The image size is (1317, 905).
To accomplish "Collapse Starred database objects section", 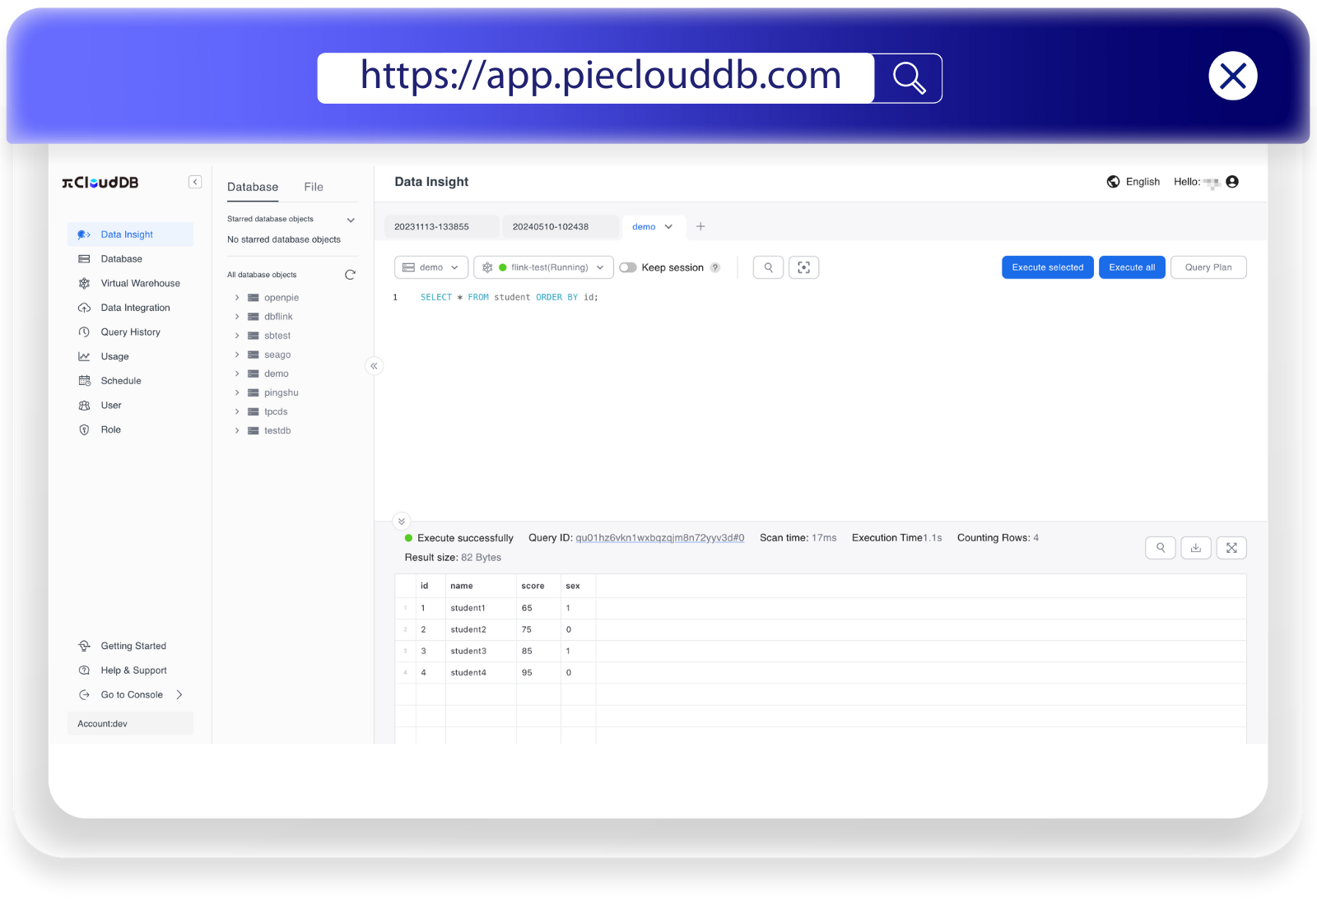I will point(351,220).
